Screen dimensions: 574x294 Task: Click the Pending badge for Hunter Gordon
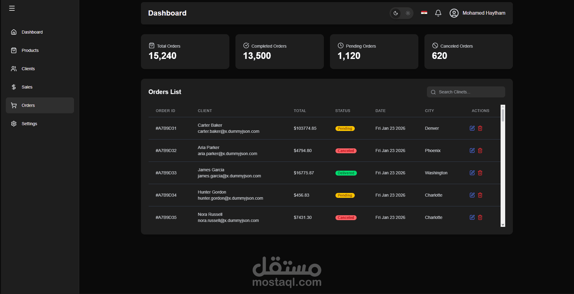pyautogui.click(x=345, y=195)
